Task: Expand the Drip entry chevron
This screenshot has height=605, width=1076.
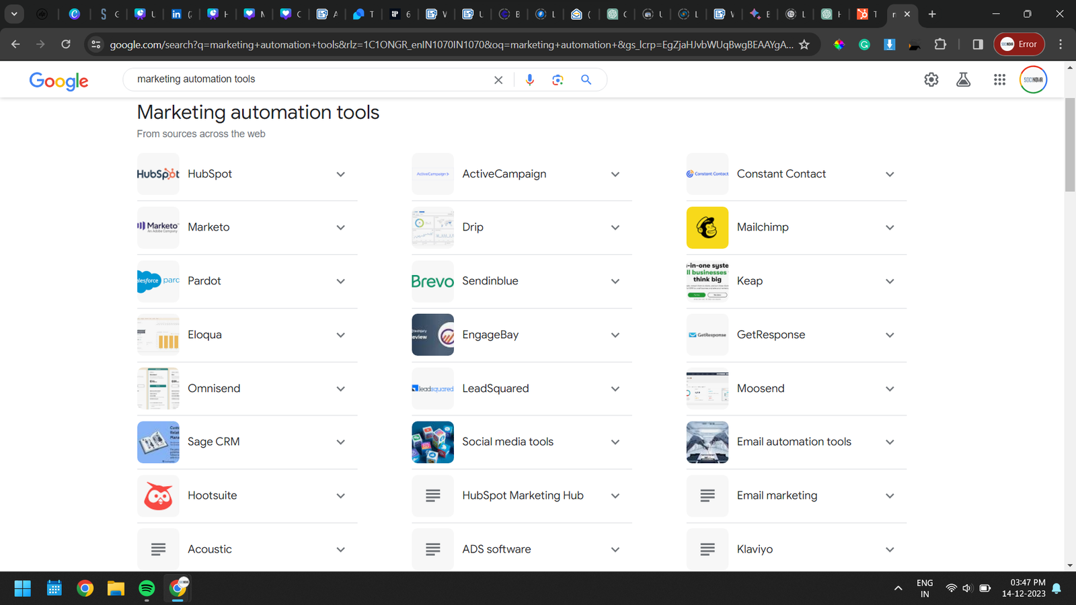Action: [x=615, y=228]
